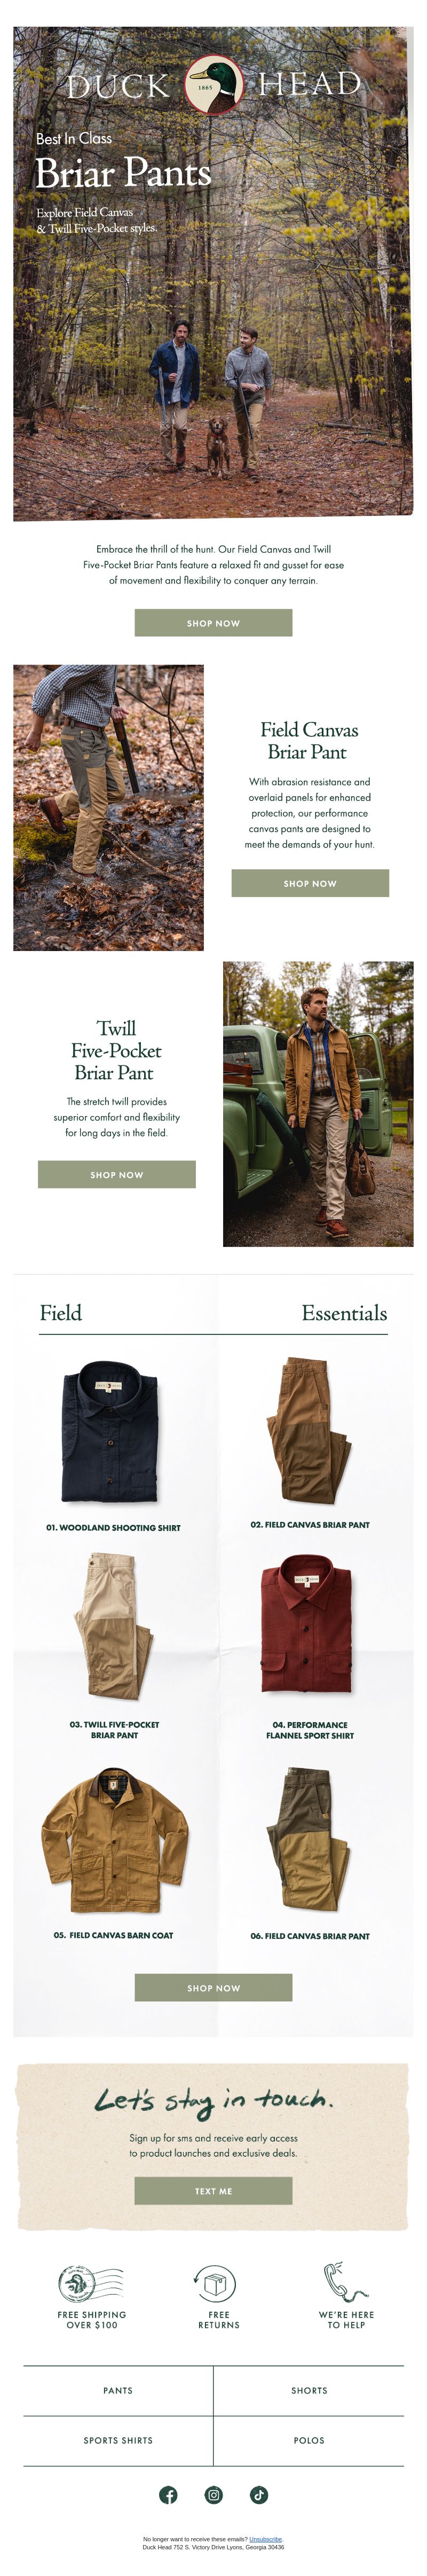Viewport: 427px width, 2576px height.
Task: Click the Text Me button
Action: pyautogui.click(x=213, y=2190)
